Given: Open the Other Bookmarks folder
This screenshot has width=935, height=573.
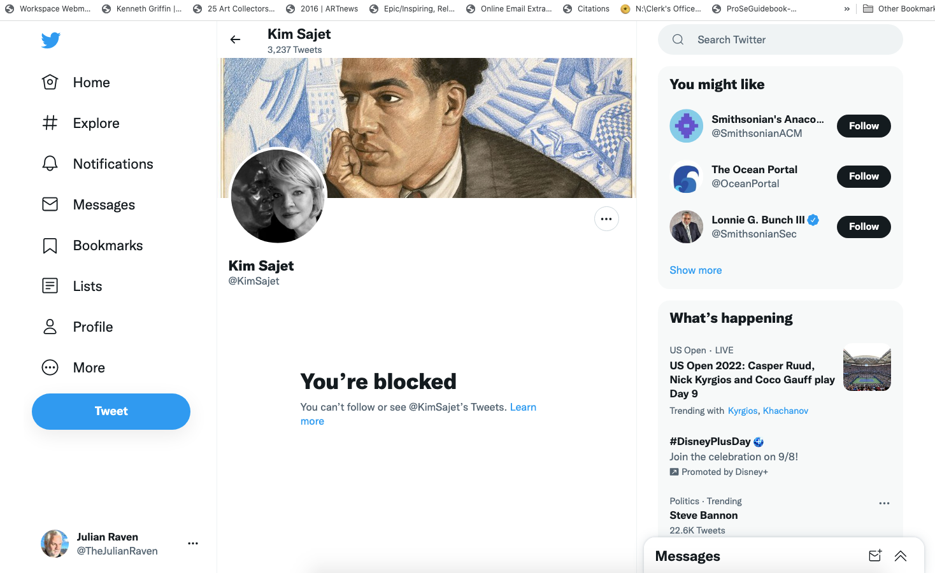Looking at the screenshot, I should click(898, 9).
